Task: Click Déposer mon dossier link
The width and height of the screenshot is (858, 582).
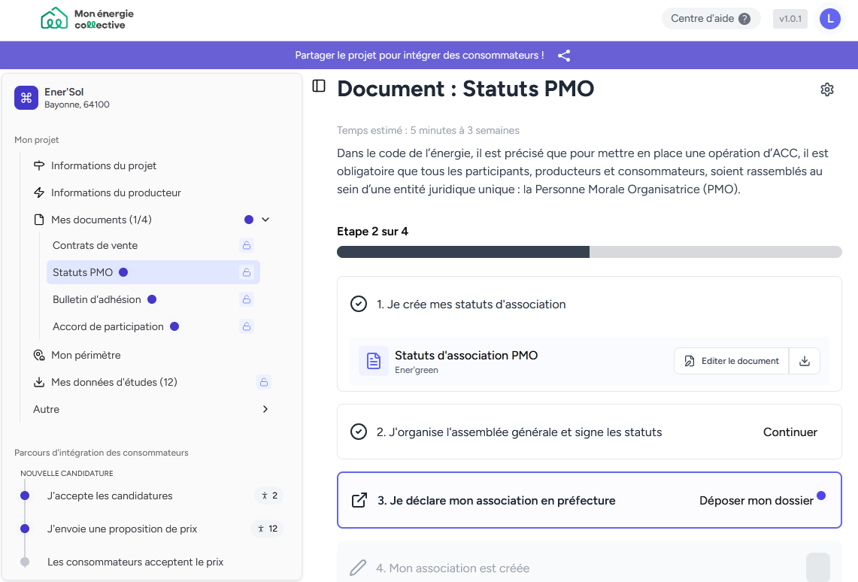Action: tap(756, 501)
